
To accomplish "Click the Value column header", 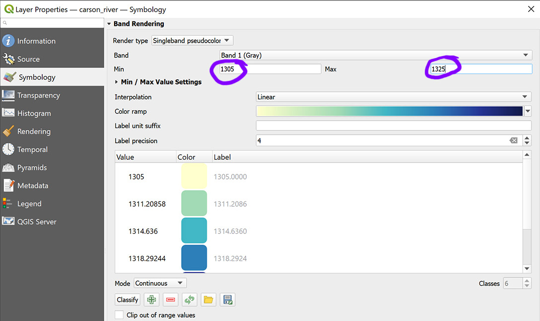I will tap(146, 157).
